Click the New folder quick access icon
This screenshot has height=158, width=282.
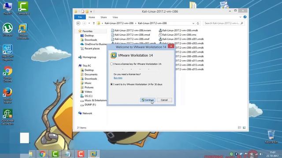point(87,12)
